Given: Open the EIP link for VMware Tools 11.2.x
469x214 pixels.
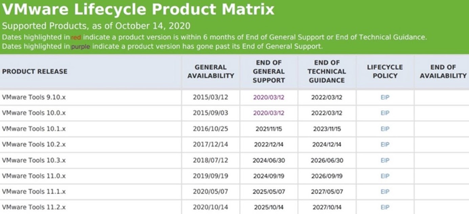Looking at the screenshot, I should point(385,207).
